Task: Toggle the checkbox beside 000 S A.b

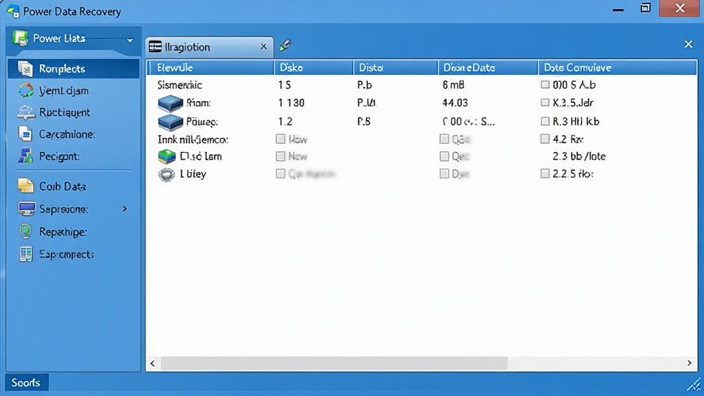Action: pyautogui.click(x=544, y=85)
